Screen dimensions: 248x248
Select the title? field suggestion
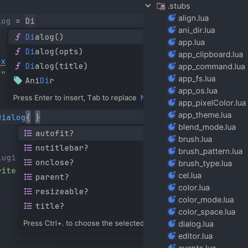click(81, 206)
